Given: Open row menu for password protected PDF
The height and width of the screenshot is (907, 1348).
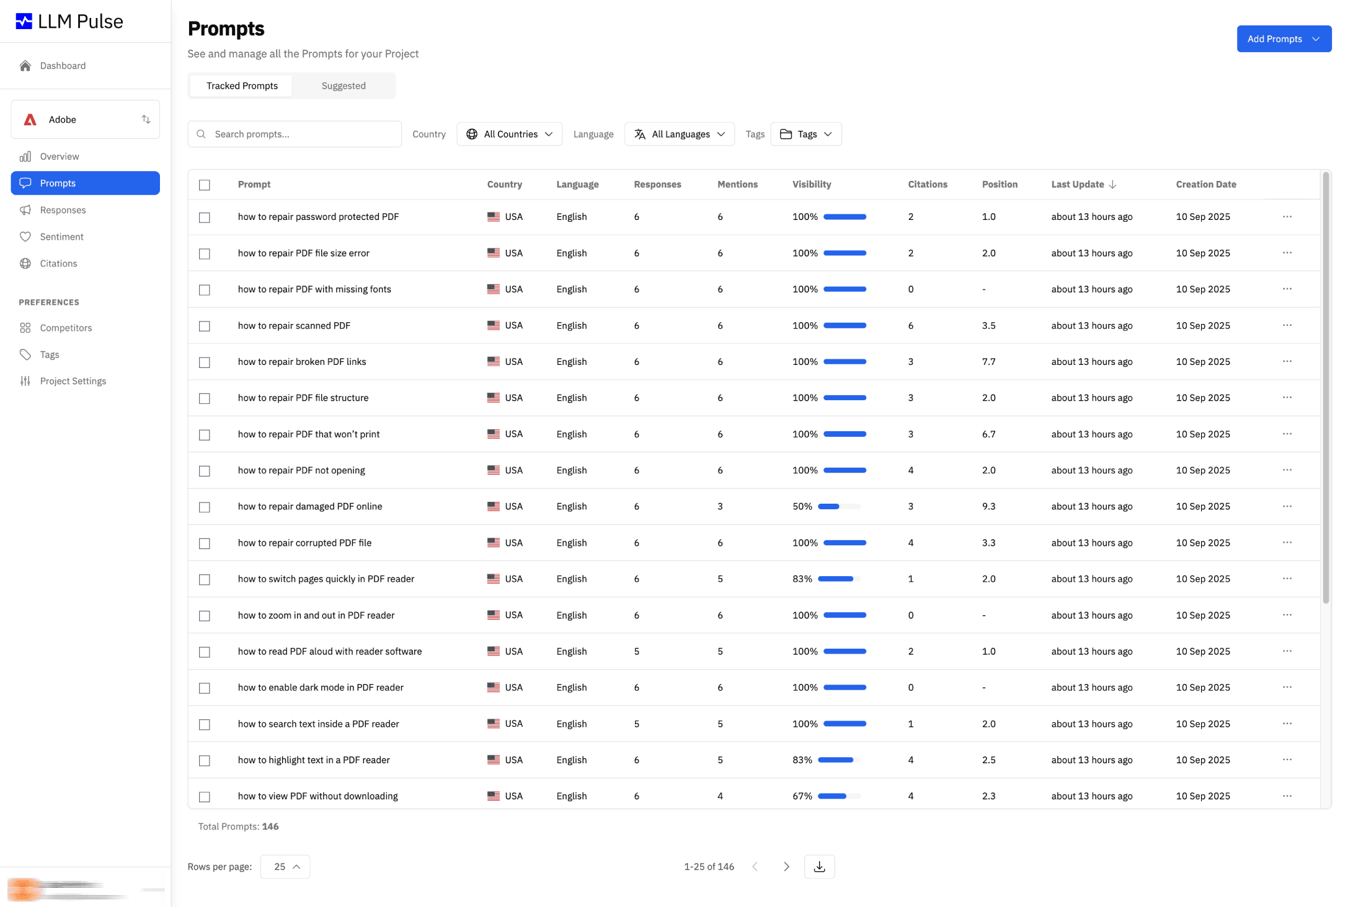Looking at the screenshot, I should click(x=1287, y=217).
